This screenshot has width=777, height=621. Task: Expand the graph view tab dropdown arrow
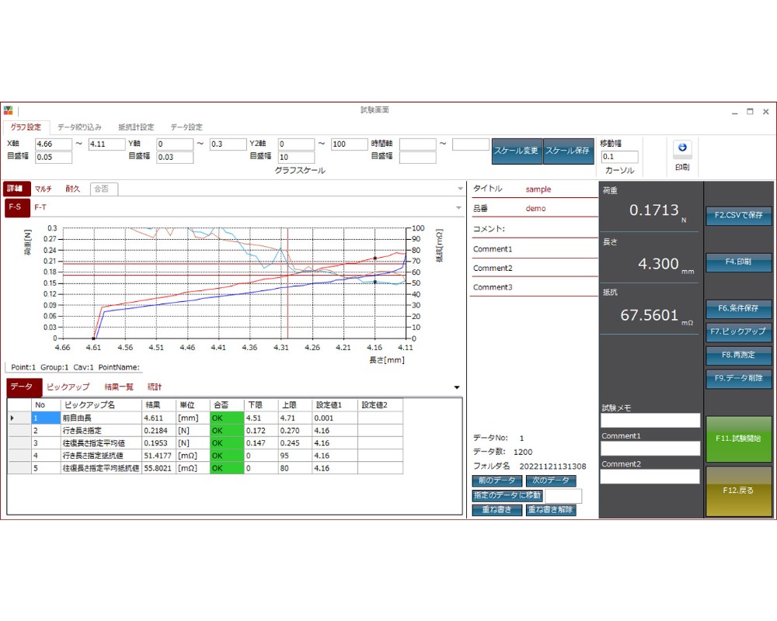(460, 188)
